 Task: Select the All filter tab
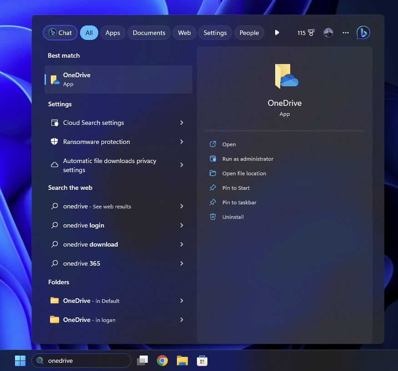click(89, 33)
